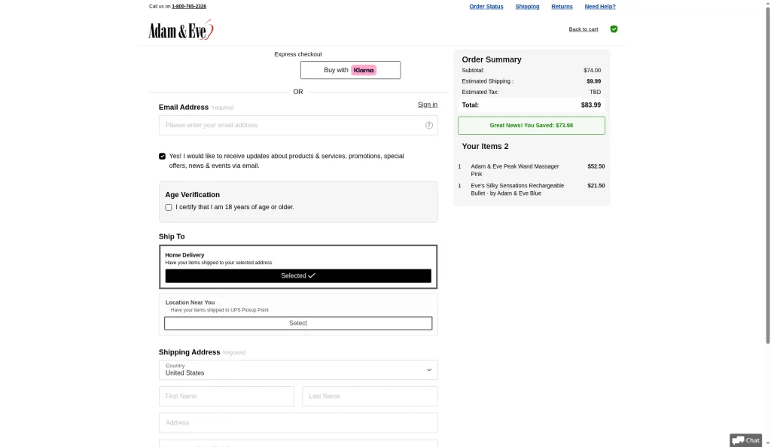This screenshot has width=771, height=447.
Task: Click the green security shield icon
Action: tap(614, 29)
